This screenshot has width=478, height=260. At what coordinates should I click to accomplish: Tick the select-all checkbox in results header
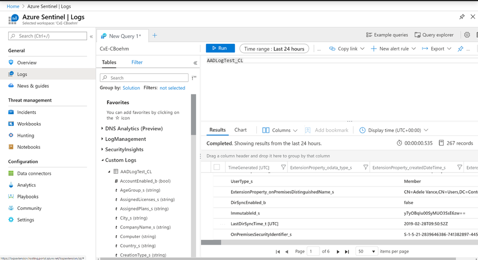[217, 167]
